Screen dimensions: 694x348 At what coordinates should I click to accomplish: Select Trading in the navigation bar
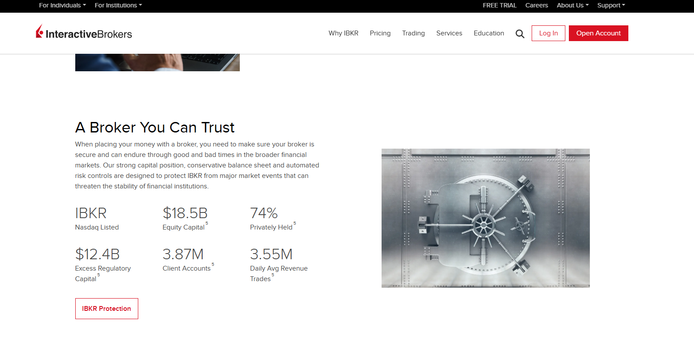(413, 33)
